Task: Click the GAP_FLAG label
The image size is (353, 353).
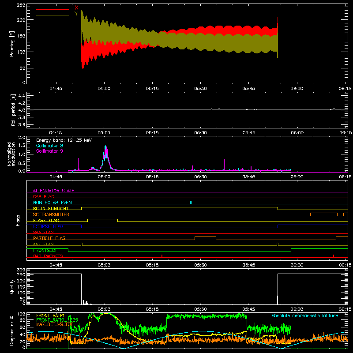Action: pos(43,196)
